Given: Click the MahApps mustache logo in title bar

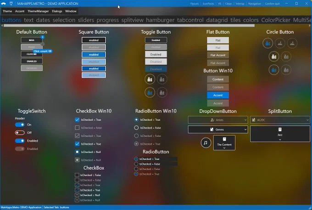Looking at the screenshot, I should pos(3,3).
